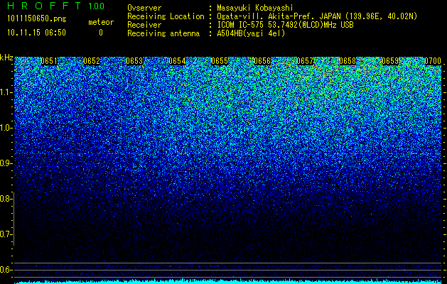Click the 1.1 frequency axis label

coord(5,92)
